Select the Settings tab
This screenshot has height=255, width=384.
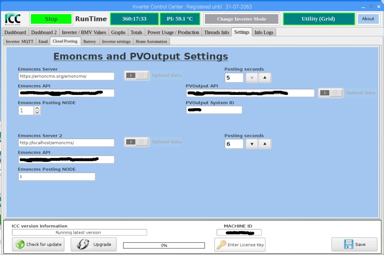coord(242,32)
